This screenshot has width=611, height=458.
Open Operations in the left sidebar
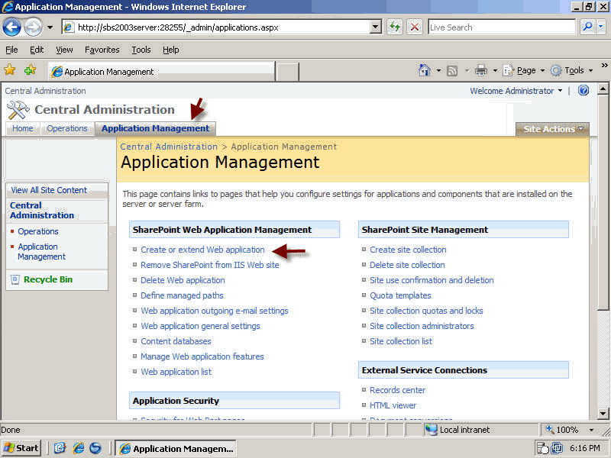click(38, 231)
